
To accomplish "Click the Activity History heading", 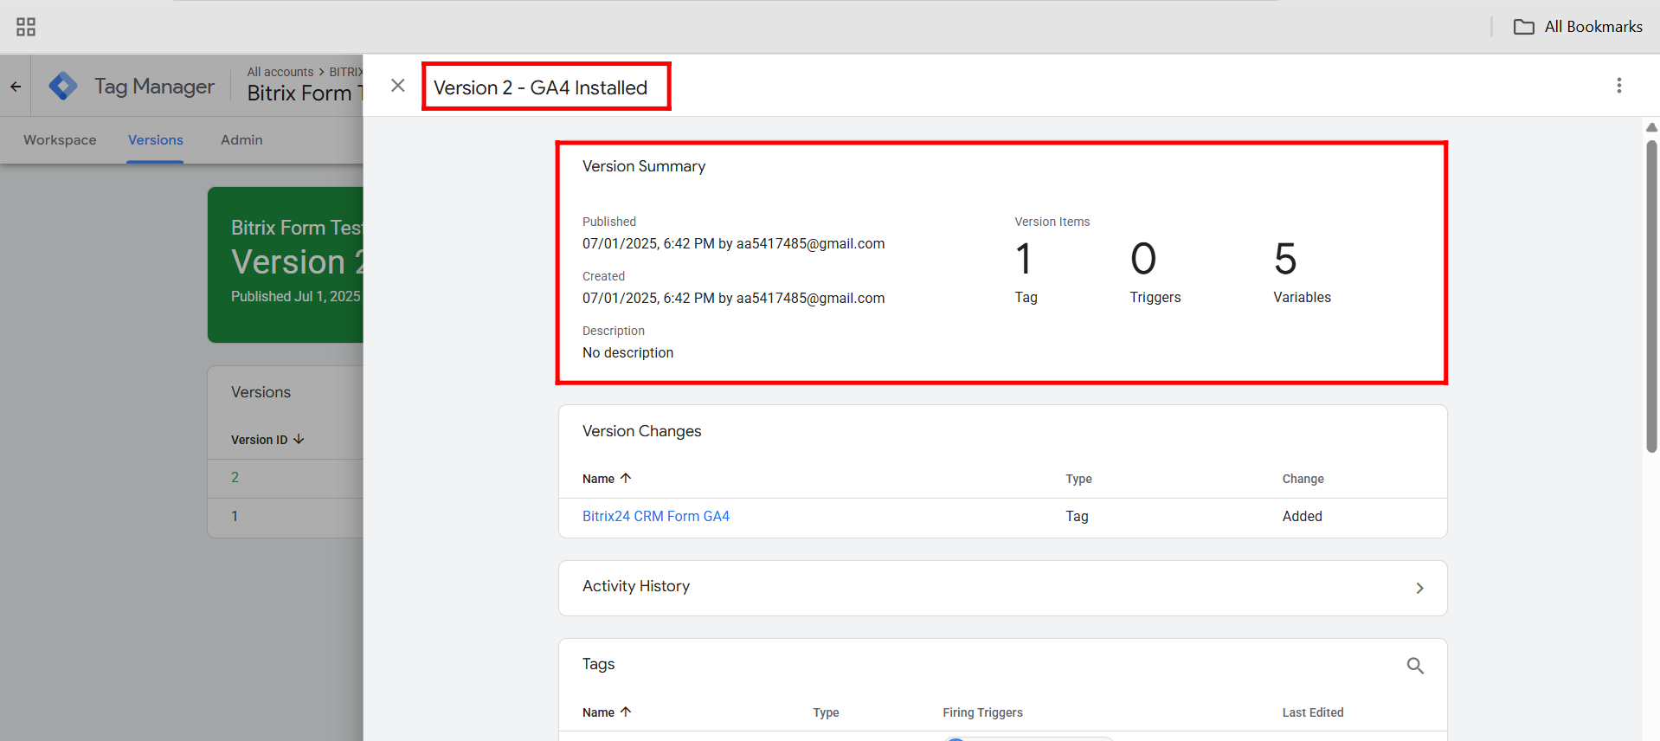I will pos(636,586).
